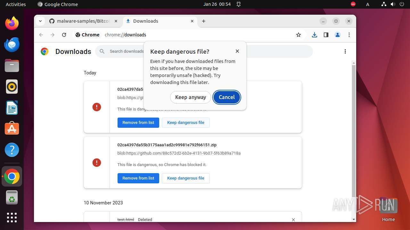Open the Google Chrome app menu

point(58,4)
